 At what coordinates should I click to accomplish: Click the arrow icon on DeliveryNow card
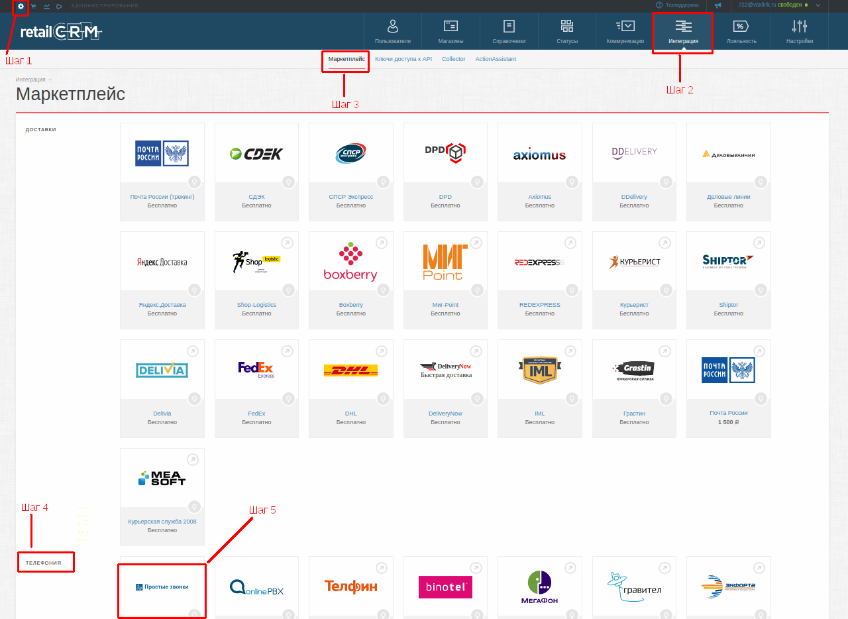click(x=476, y=351)
